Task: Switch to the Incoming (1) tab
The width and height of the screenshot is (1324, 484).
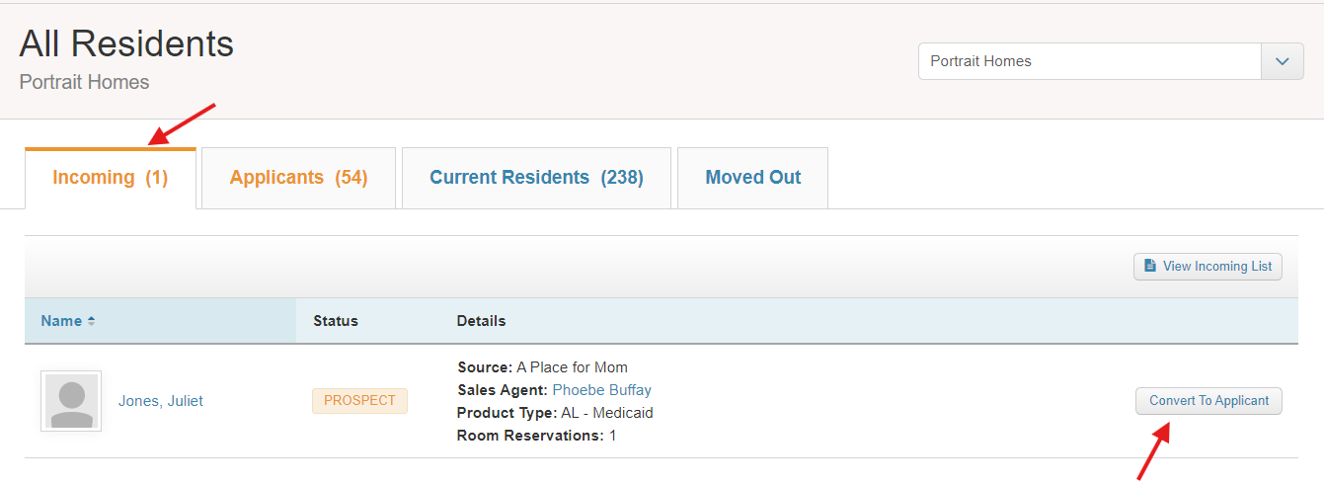Action: [111, 178]
